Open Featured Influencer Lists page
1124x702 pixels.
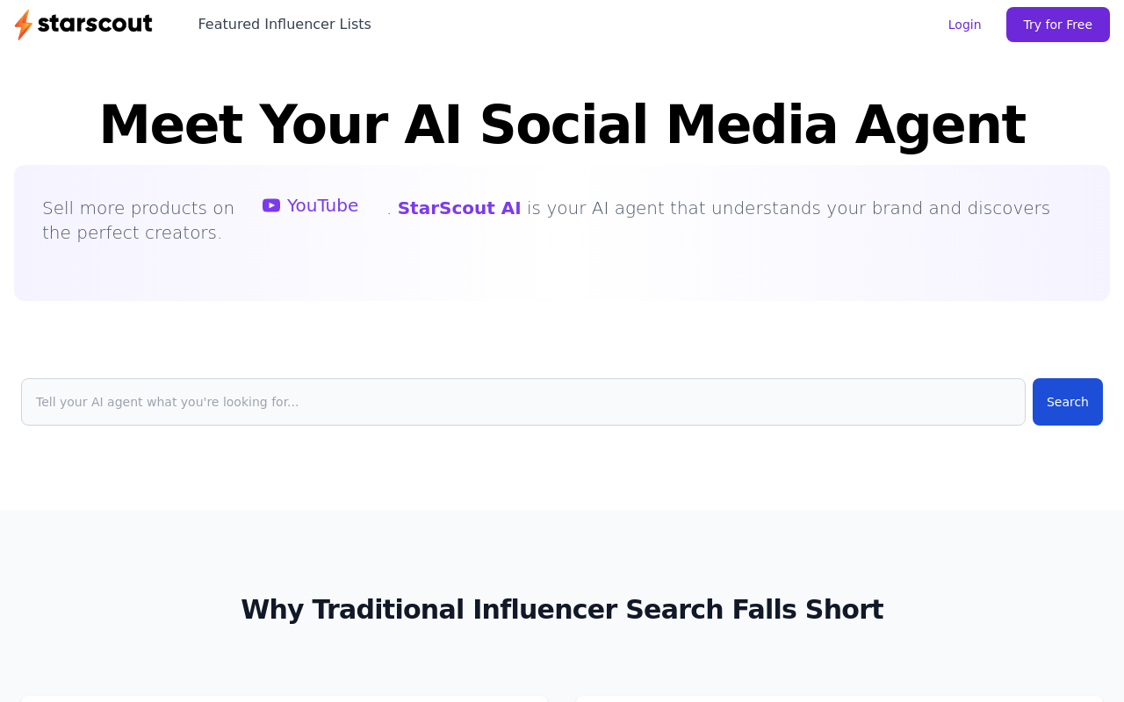point(285,25)
